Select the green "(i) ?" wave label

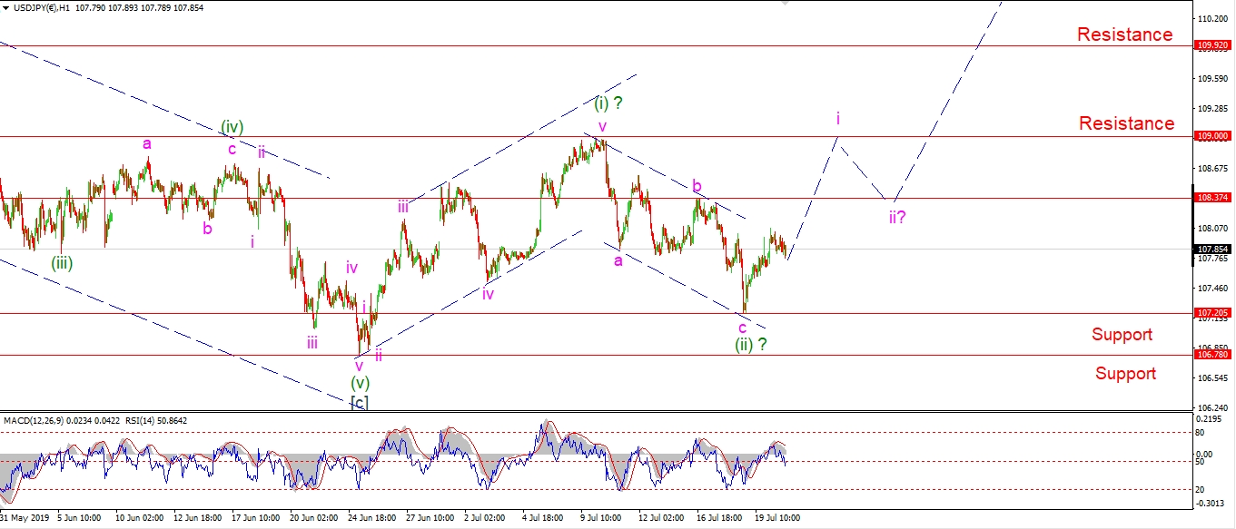(x=608, y=103)
